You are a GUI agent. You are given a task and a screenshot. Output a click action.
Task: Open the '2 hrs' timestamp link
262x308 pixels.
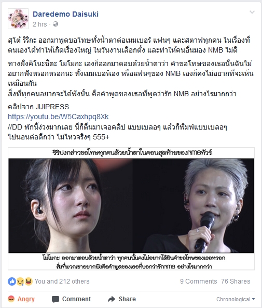[x=40, y=24]
